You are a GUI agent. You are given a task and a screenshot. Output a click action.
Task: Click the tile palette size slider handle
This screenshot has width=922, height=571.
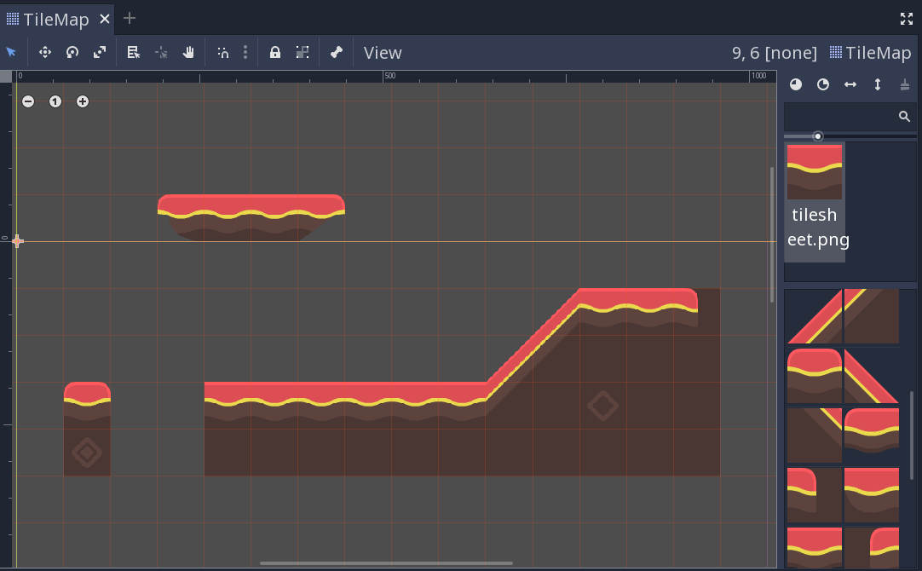click(x=818, y=136)
